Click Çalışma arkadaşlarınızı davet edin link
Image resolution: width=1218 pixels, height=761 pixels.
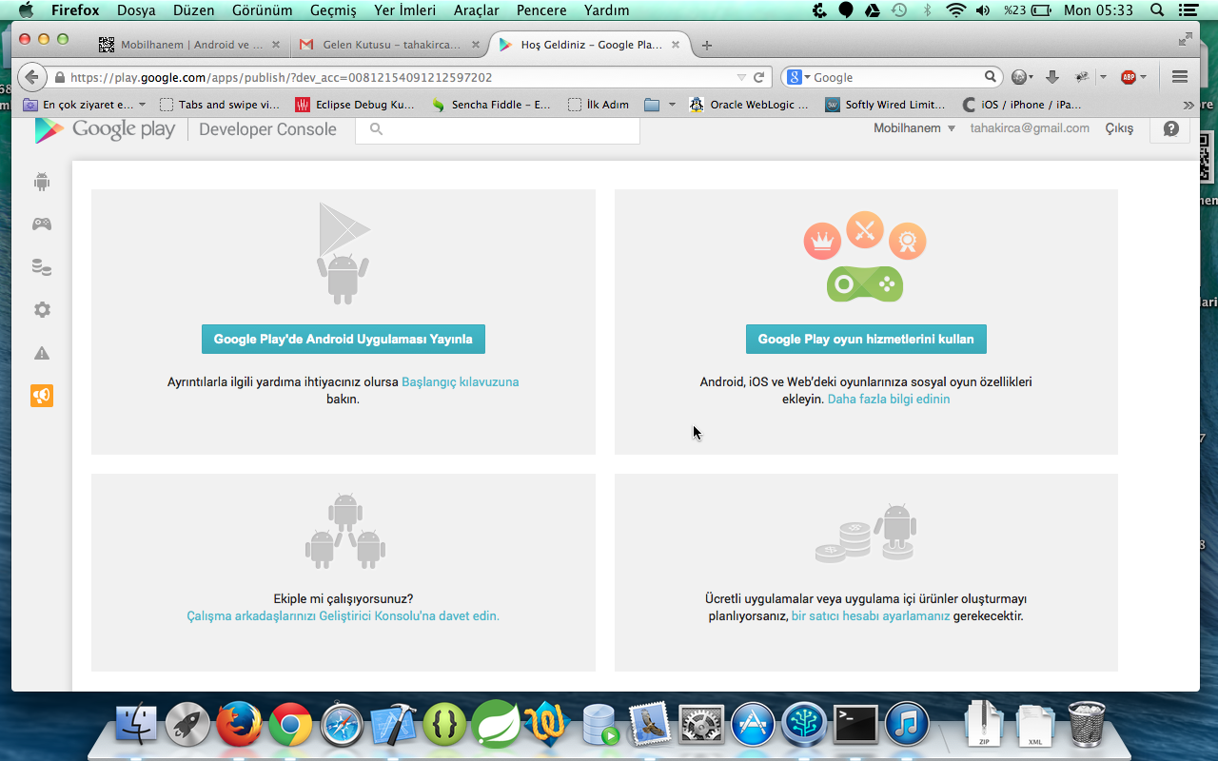tap(344, 616)
